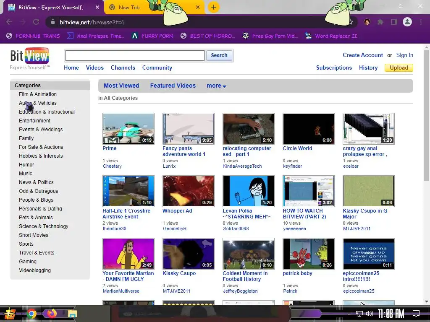Open the Start menu button
Screen dimensions: 430x322
pos(10,314)
